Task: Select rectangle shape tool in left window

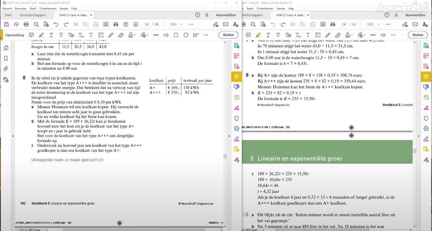Action: 176,35
